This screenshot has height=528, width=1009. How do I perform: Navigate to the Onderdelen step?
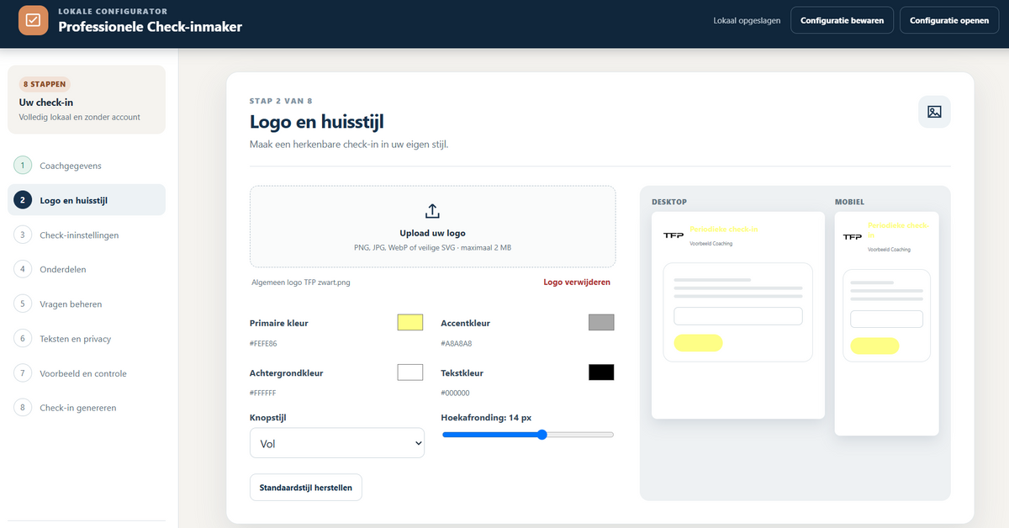(x=87, y=269)
